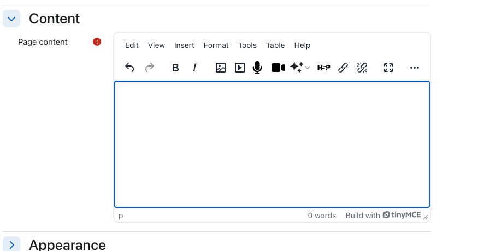Start audio recording with the microphone icon
The width and height of the screenshot is (478, 251).
pyautogui.click(x=257, y=67)
